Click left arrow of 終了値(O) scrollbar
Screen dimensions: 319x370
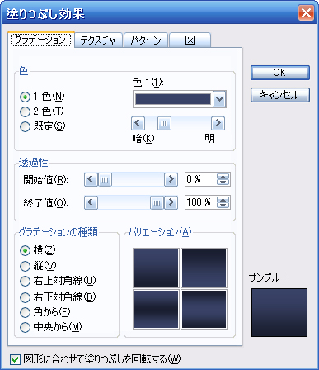[x=91, y=202]
